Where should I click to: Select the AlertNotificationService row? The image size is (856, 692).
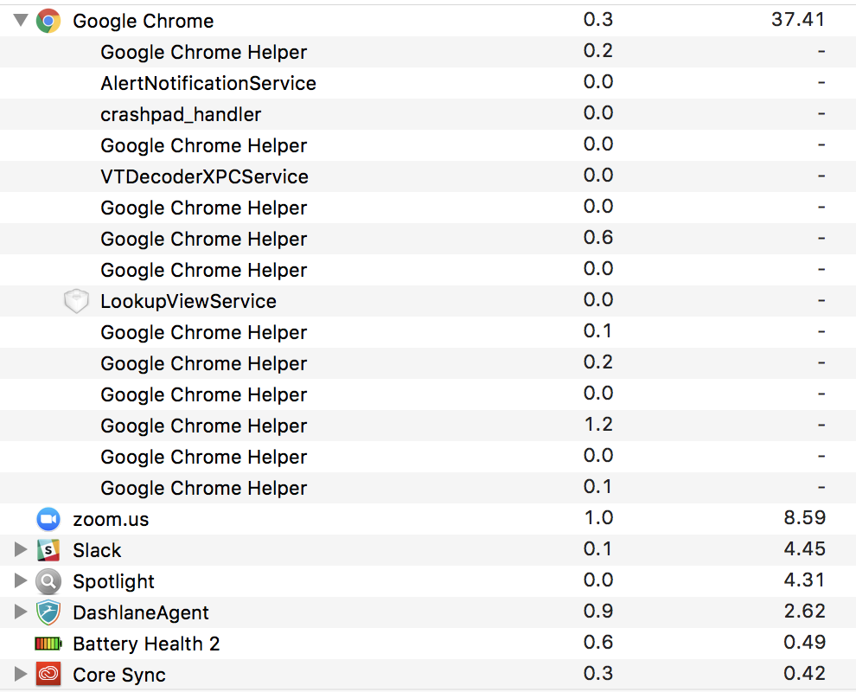208,83
